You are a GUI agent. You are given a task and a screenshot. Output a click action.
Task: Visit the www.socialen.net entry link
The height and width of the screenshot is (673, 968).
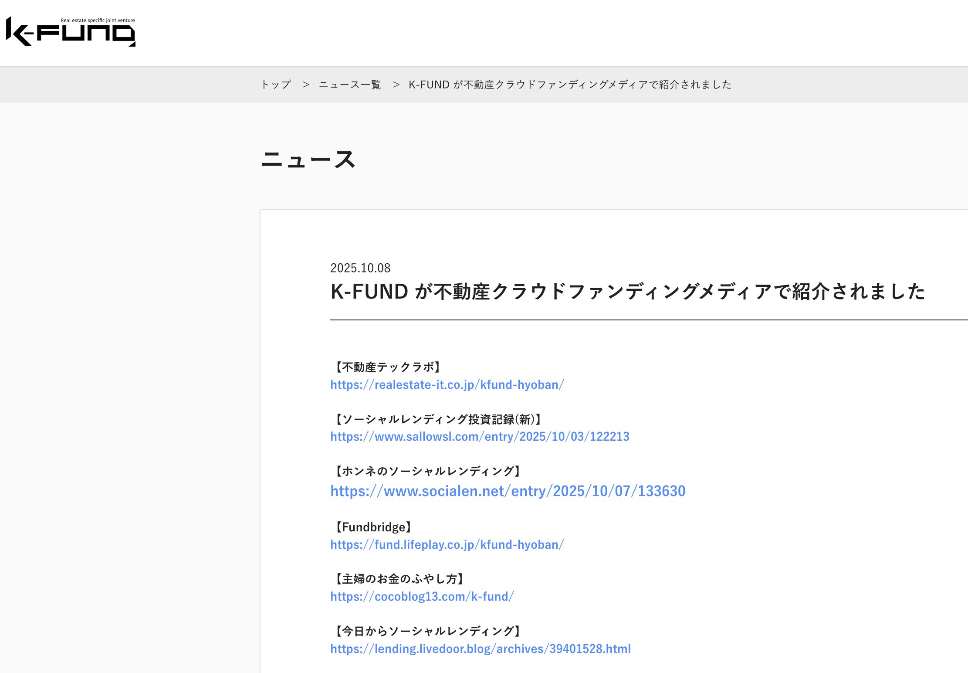click(508, 491)
